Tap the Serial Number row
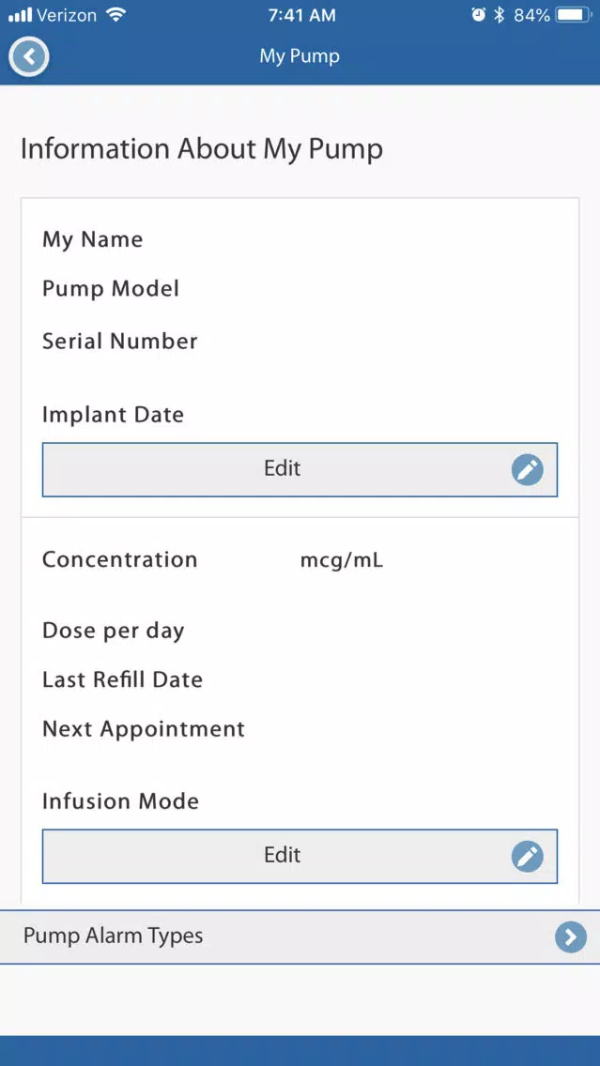 [x=120, y=341]
